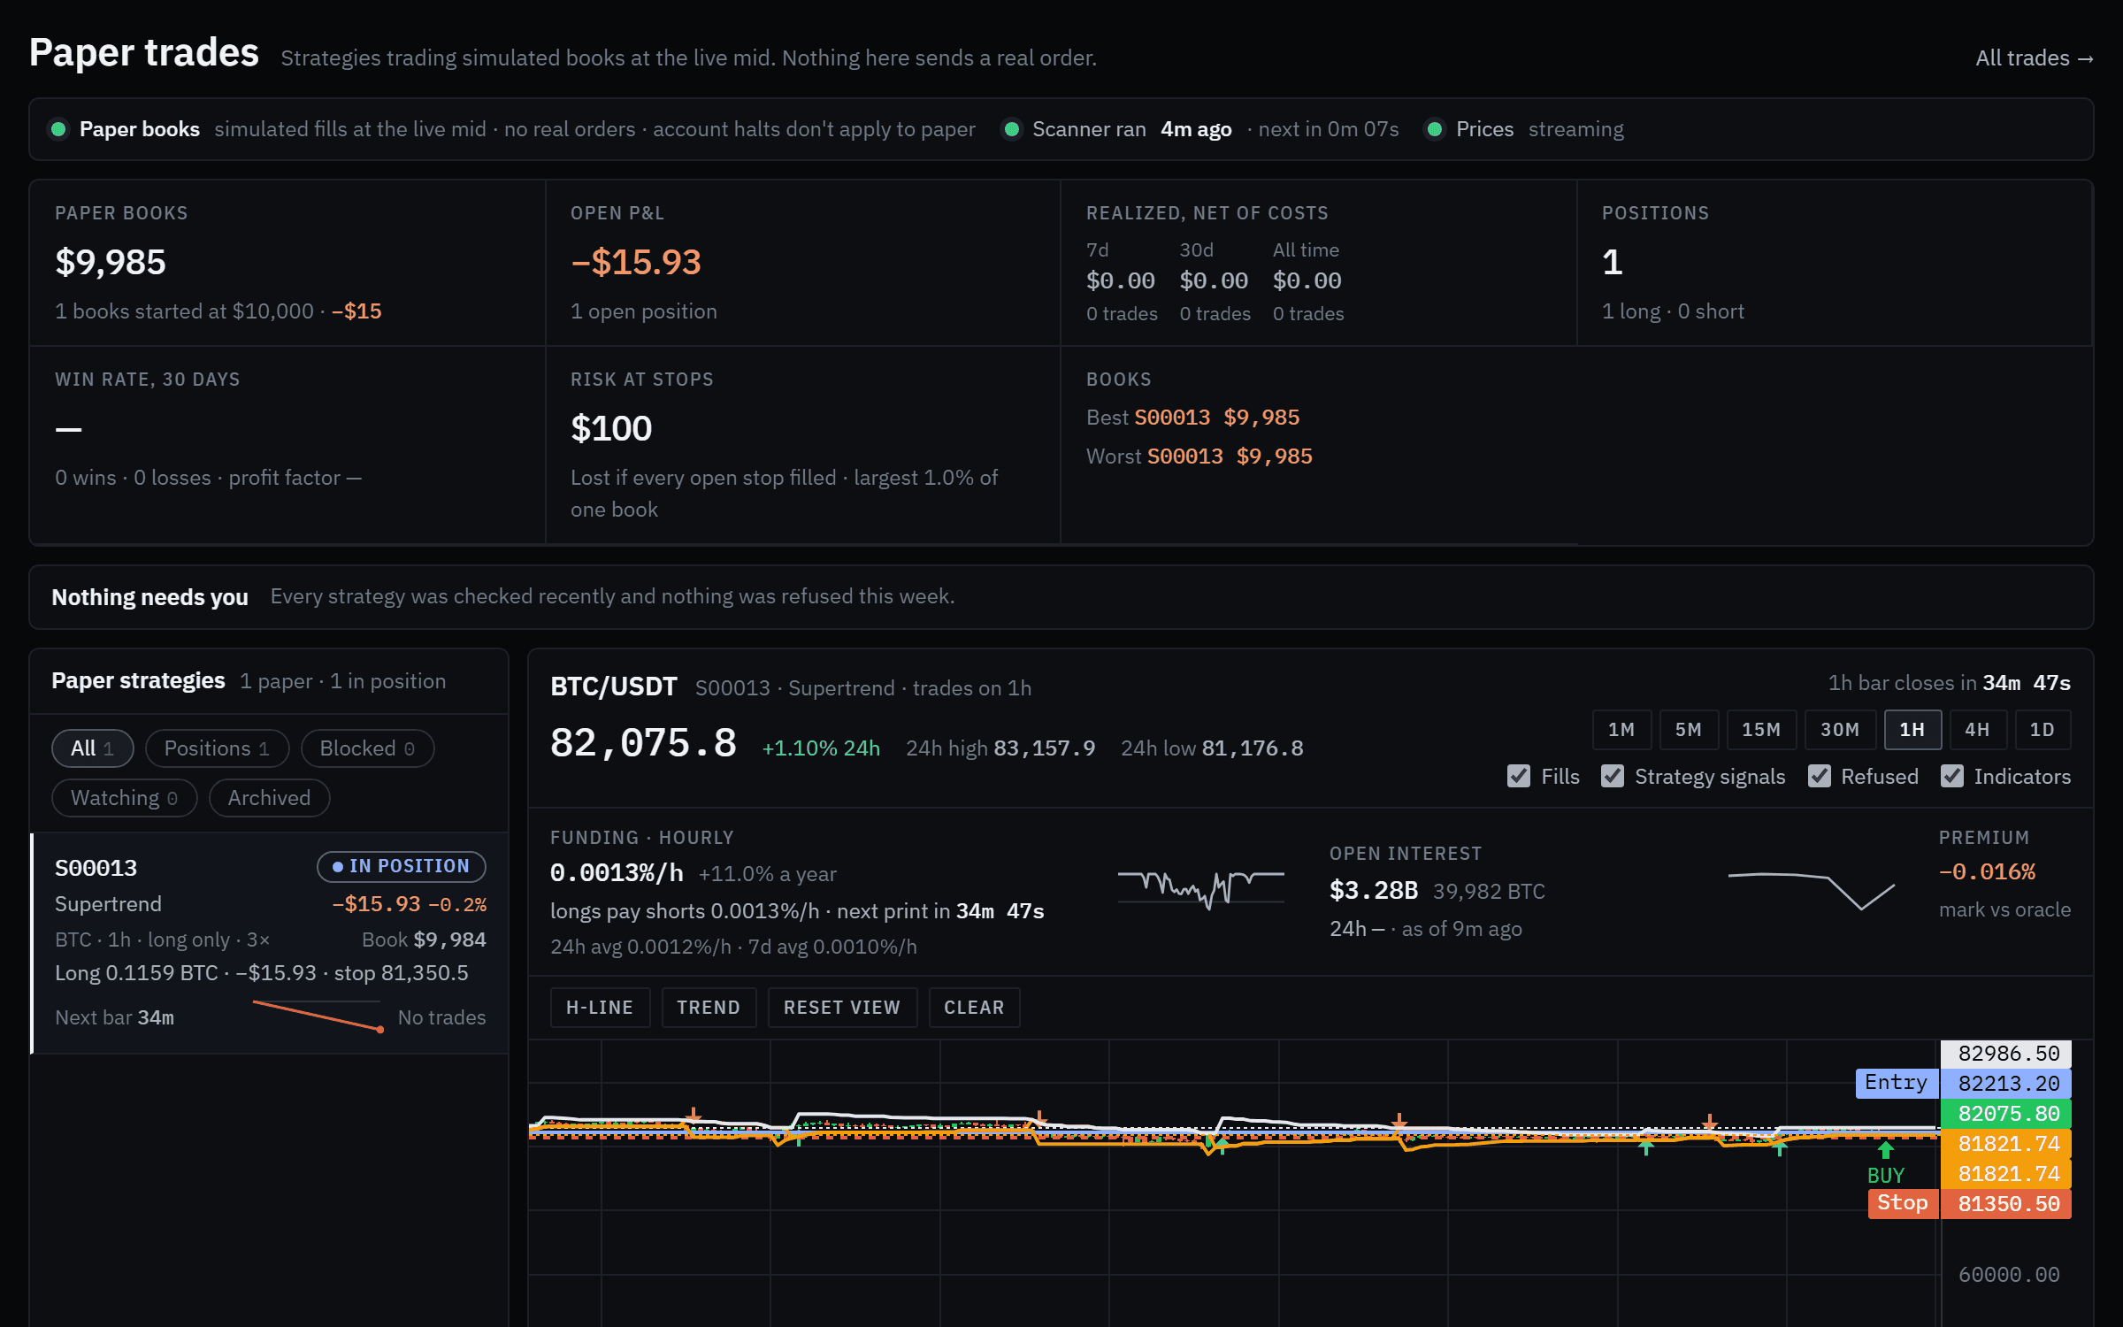The height and width of the screenshot is (1327, 2123).
Task: Choose the 1H timeframe
Action: click(1912, 730)
